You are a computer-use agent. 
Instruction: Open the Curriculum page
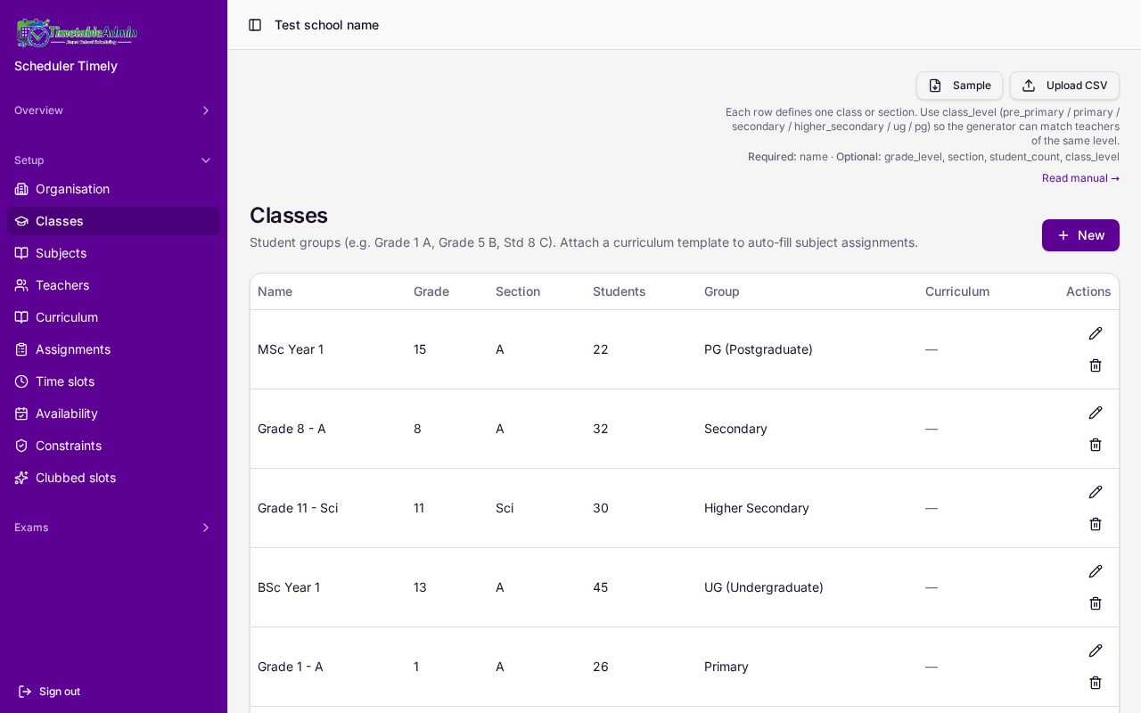coord(113,317)
